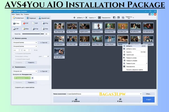Choose 'Повернуть влево' in the context menu
This screenshot has width=169, height=112.
[135, 58]
